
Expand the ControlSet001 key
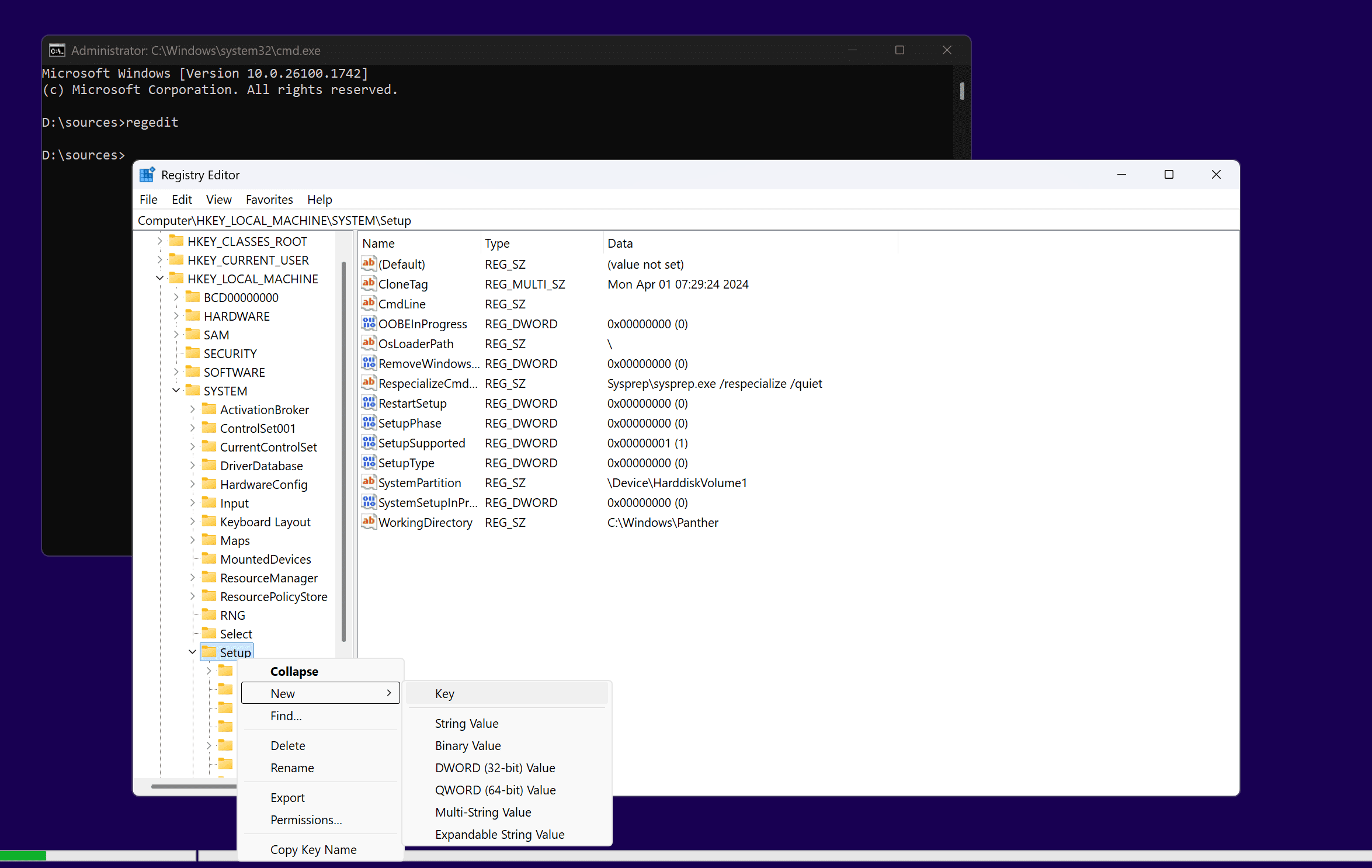(x=193, y=428)
